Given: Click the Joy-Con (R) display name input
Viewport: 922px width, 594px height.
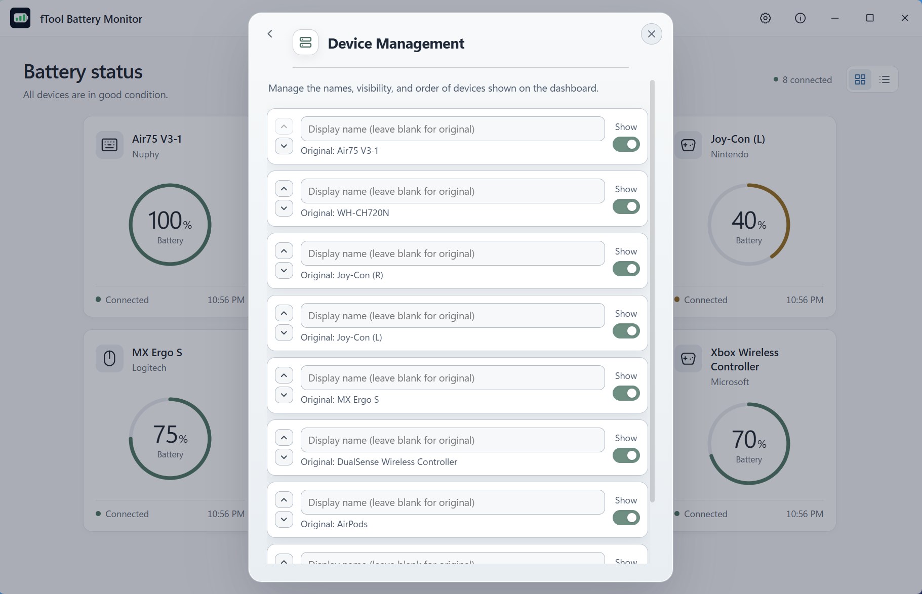Looking at the screenshot, I should (x=453, y=253).
